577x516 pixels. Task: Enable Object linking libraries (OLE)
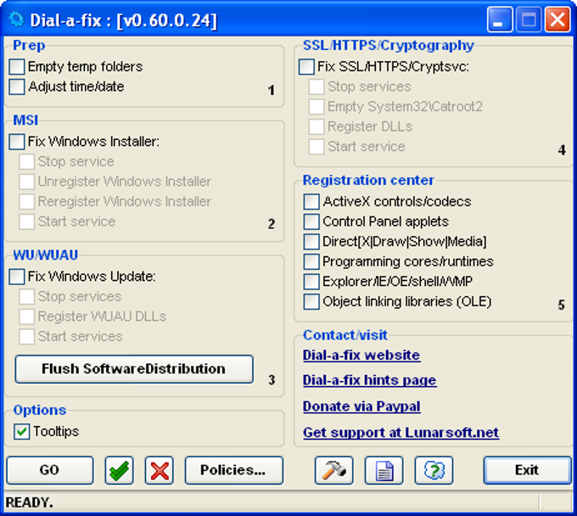pos(311,302)
